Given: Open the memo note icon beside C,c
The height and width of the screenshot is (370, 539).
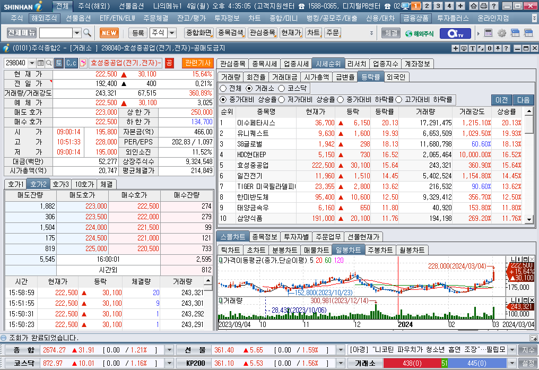Looking at the screenshot, I should click(x=83, y=63).
